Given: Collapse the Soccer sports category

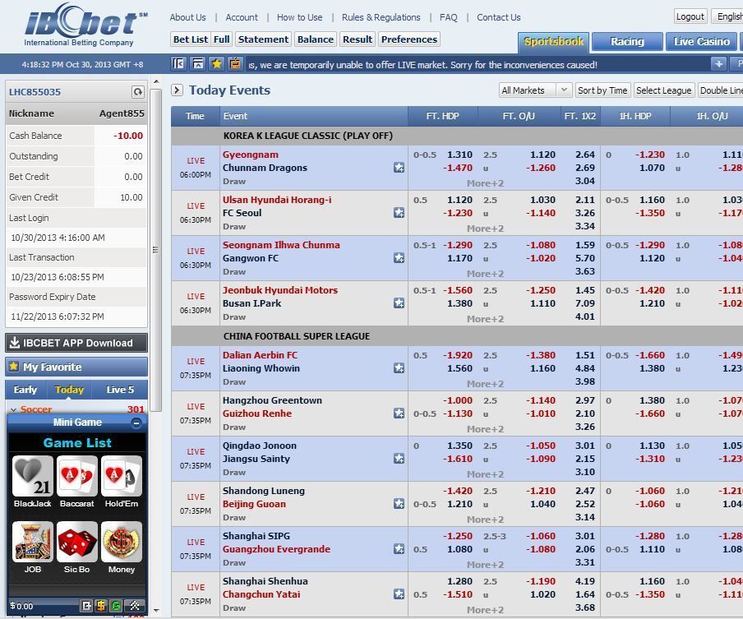Looking at the screenshot, I should pyautogui.click(x=13, y=409).
